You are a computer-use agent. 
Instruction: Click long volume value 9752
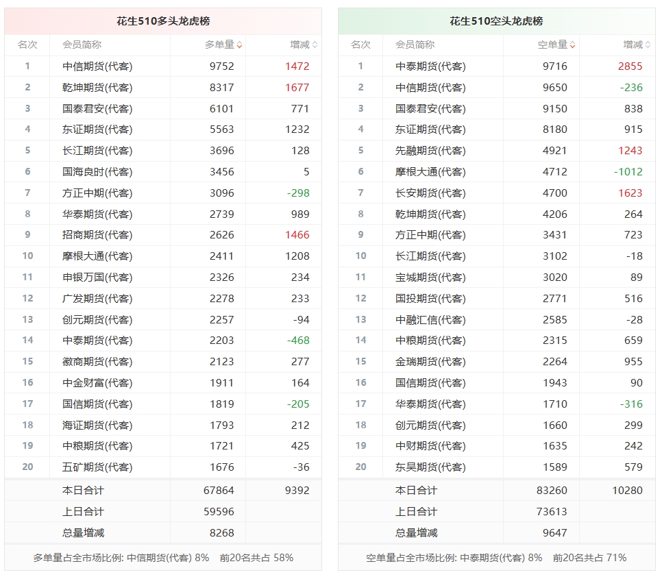(x=221, y=66)
